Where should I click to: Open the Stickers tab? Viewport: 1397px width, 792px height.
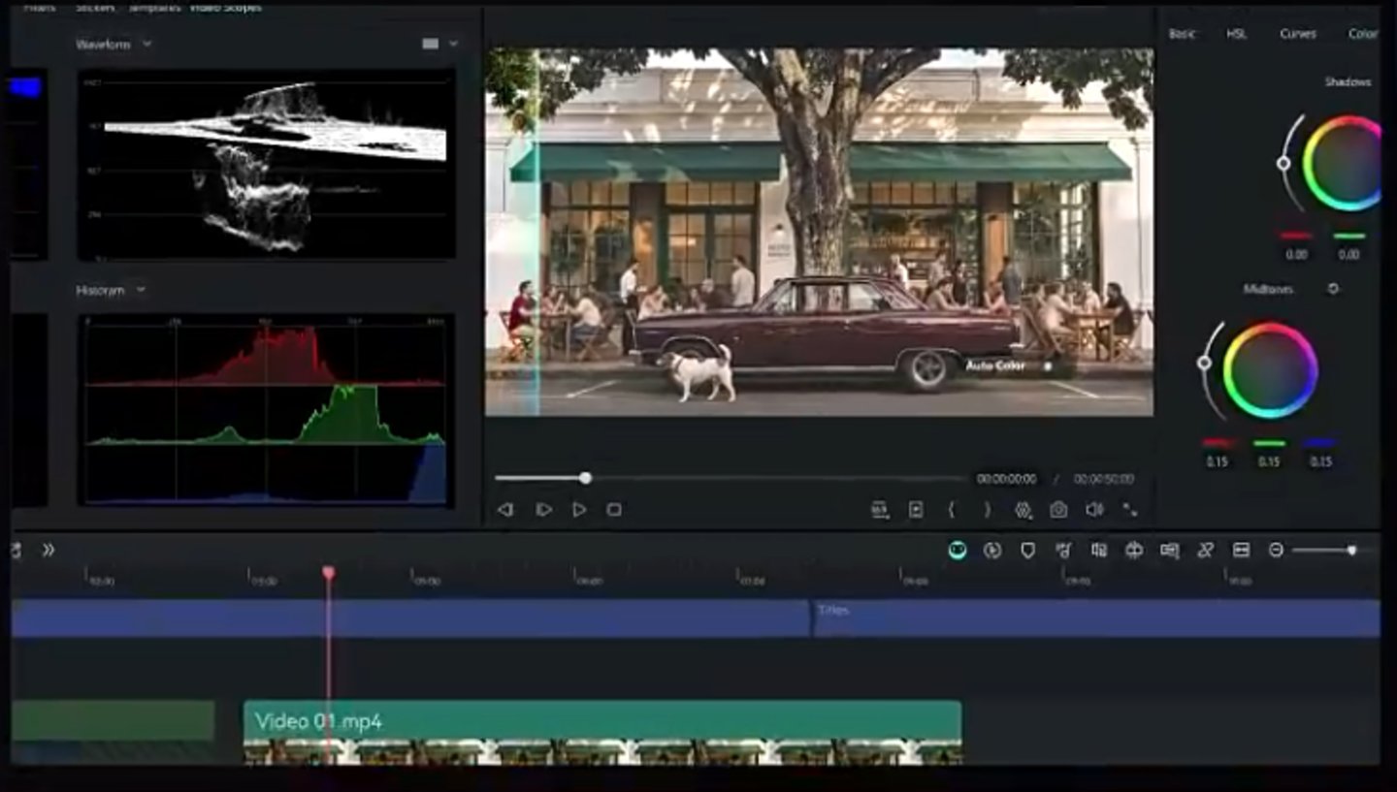tap(95, 7)
